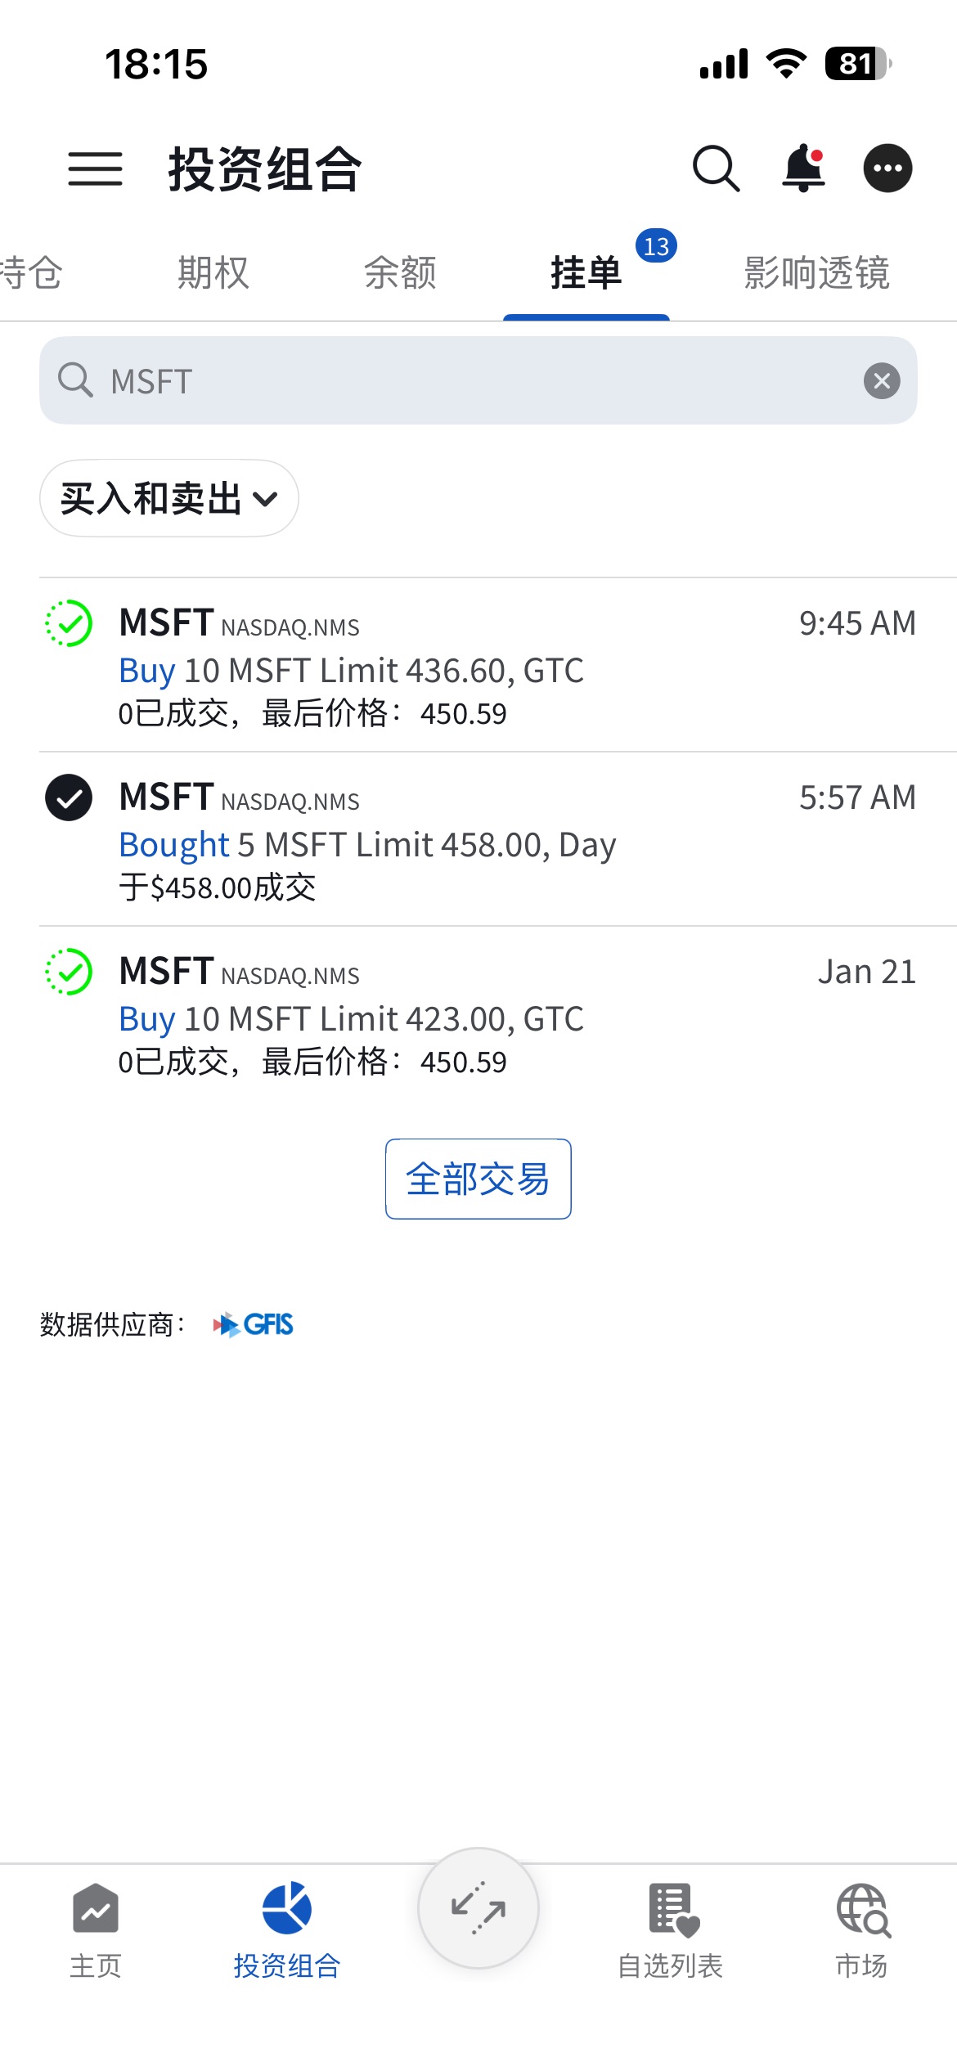Open notifications bell
The width and height of the screenshot is (957, 2071).
803,169
